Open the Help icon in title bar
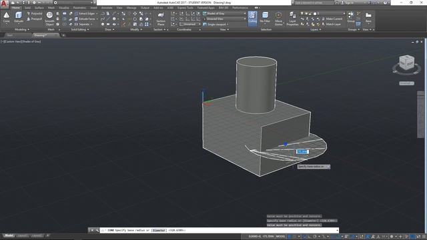The width and height of the screenshot is (427, 240). pos(385,3)
